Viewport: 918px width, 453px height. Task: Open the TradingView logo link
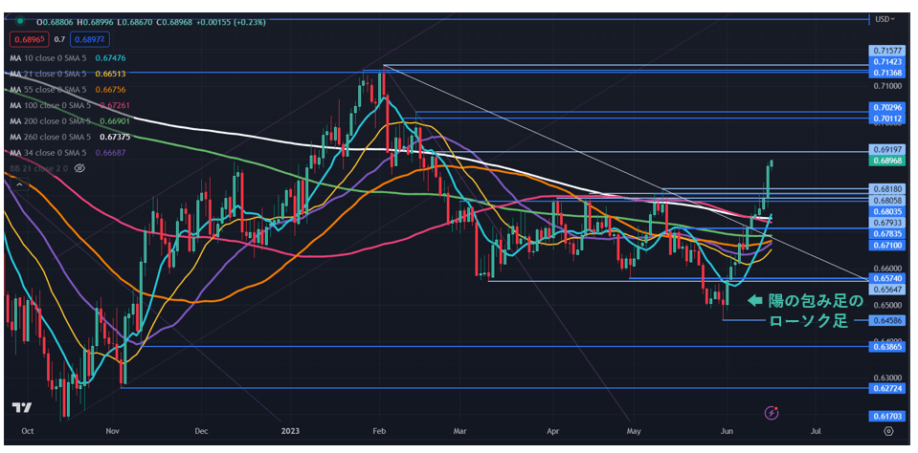coord(22,407)
